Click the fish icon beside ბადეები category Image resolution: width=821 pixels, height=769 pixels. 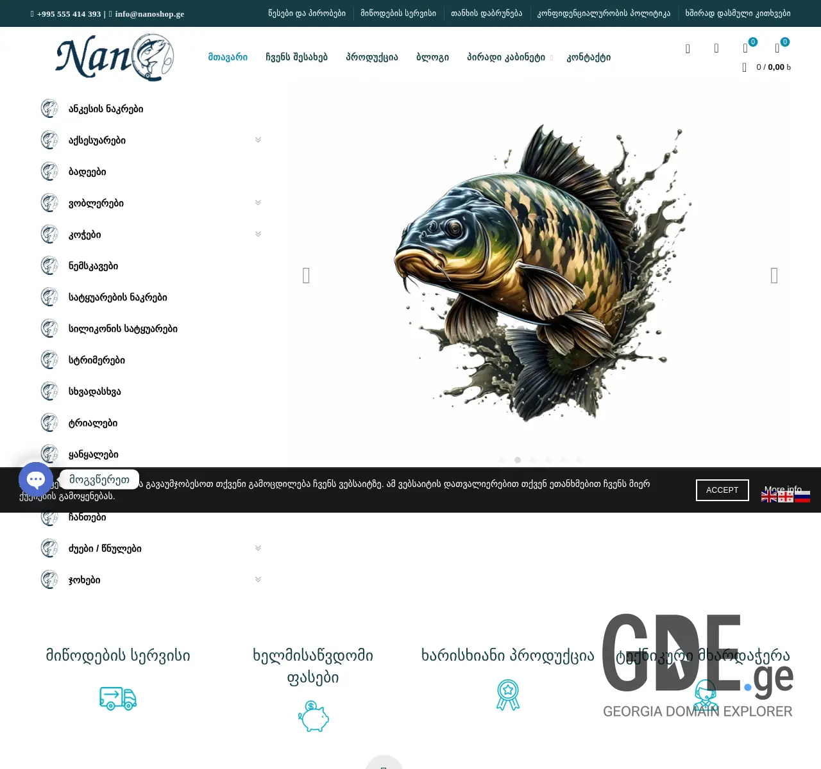point(49,171)
